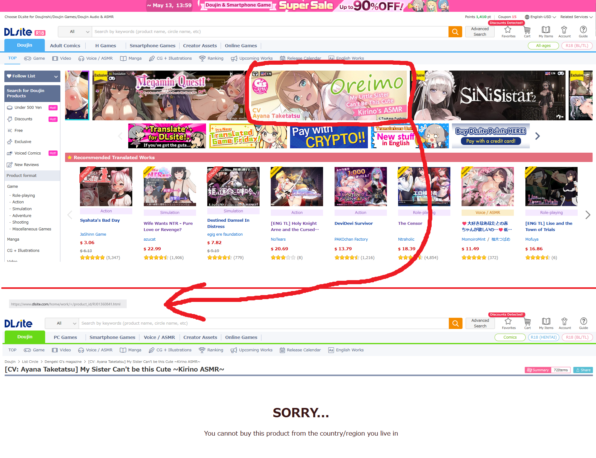Open Miscellaneous Games in the sidebar

pos(32,229)
